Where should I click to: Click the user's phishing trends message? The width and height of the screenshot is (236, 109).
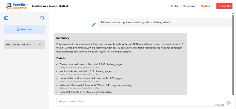(x=136, y=22)
